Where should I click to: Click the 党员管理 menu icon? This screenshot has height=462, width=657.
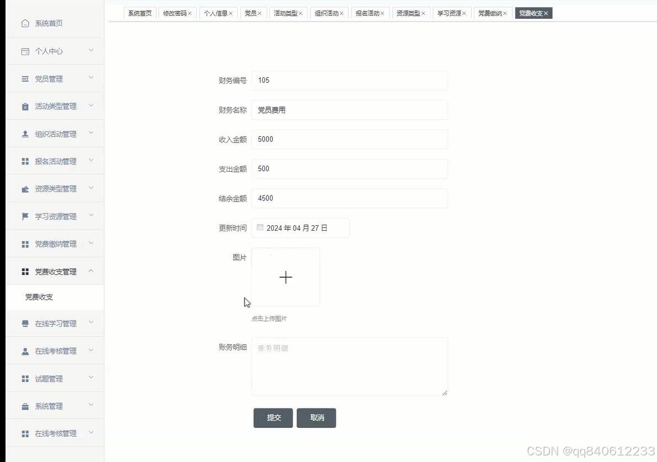click(x=25, y=78)
